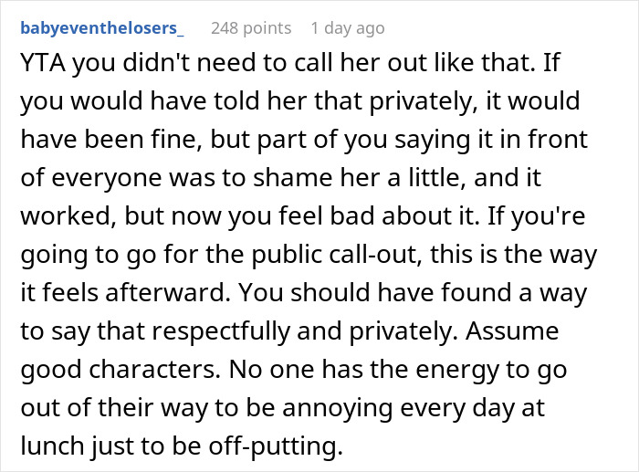Click the '1 day ago' timestamp
This screenshot has height=472, width=639.
coord(348,28)
